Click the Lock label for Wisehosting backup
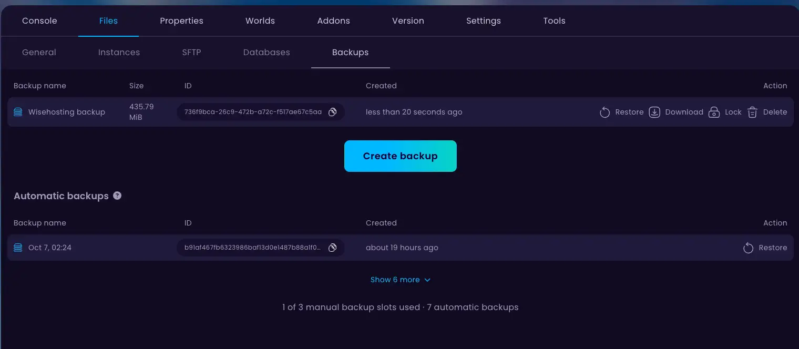The image size is (799, 349). coord(733,112)
